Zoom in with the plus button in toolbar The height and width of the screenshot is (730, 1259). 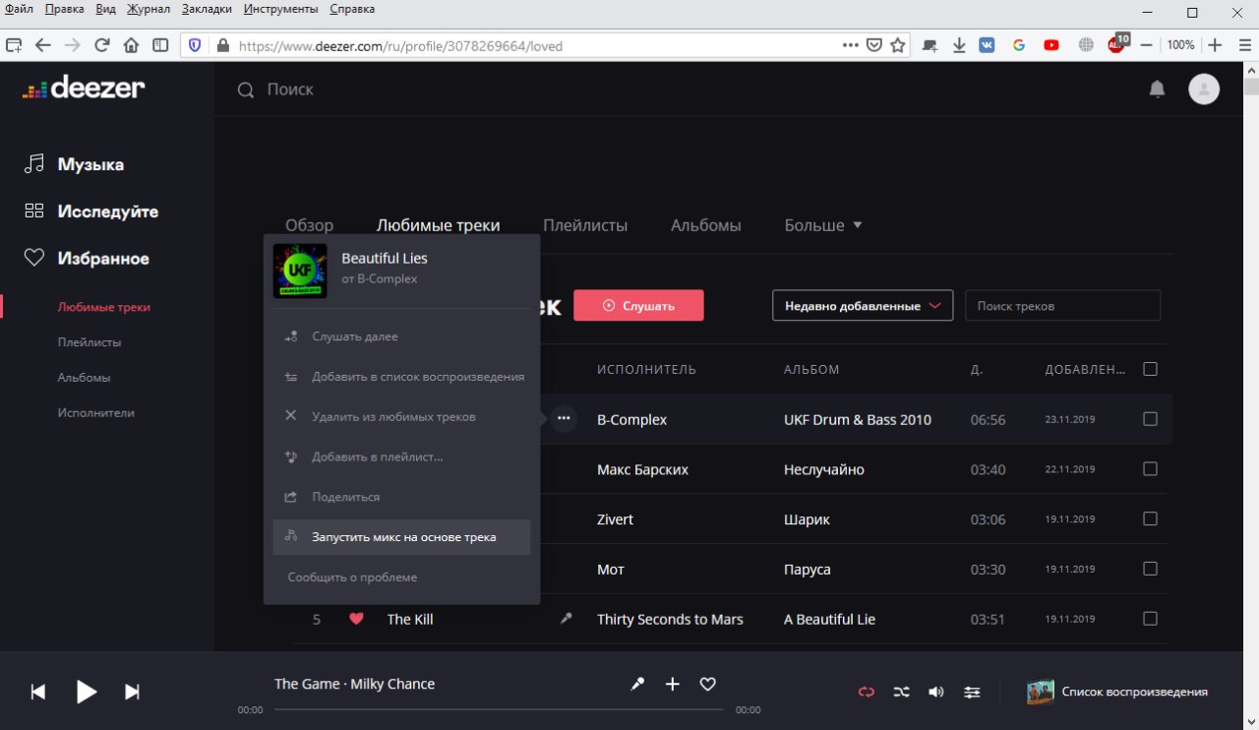pyautogui.click(x=1215, y=45)
